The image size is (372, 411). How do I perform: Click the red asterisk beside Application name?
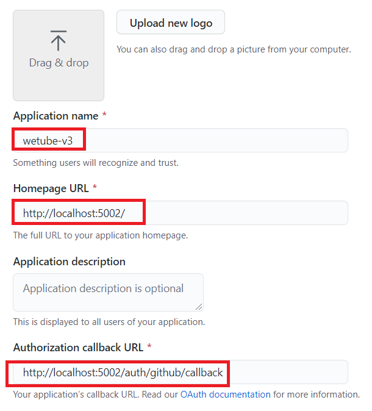tap(104, 114)
